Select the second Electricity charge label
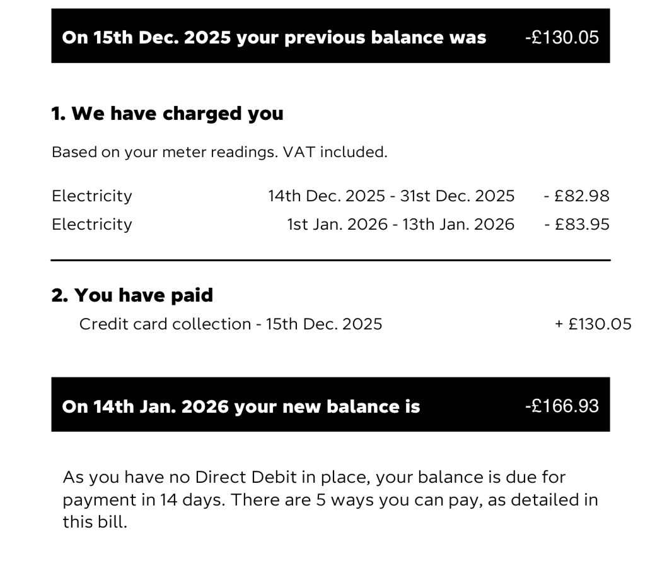The image size is (645, 563). 92,224
